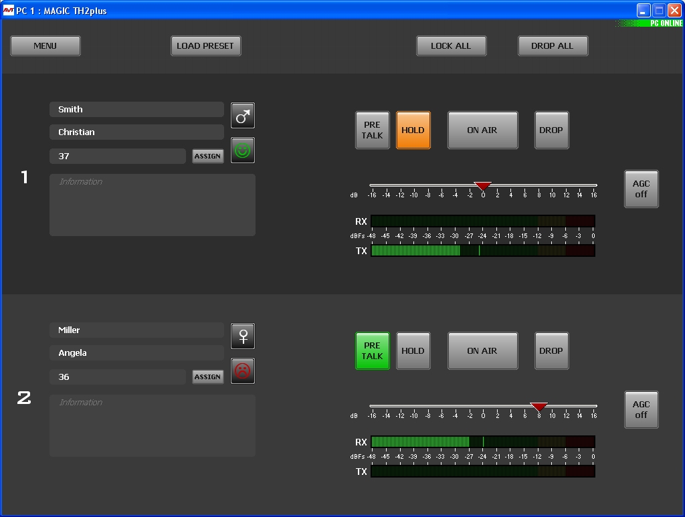This screenshot has height=517, width=685.
Task: Click the male gender icon for caller 1
Action: click(243, 116)
